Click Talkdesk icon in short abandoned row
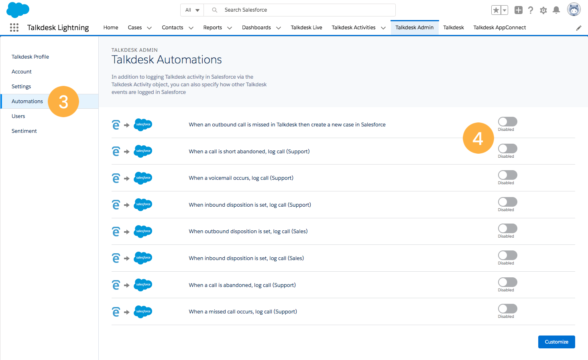The height and width of the screenshot is (360, 588). click(x=116, y=151)
